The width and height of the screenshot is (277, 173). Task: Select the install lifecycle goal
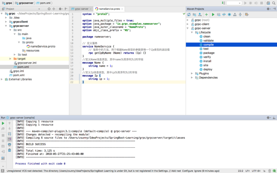point(207,61)
